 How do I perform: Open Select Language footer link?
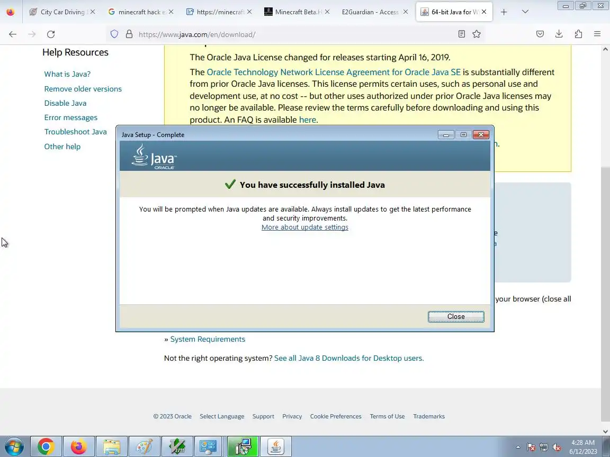222,416
